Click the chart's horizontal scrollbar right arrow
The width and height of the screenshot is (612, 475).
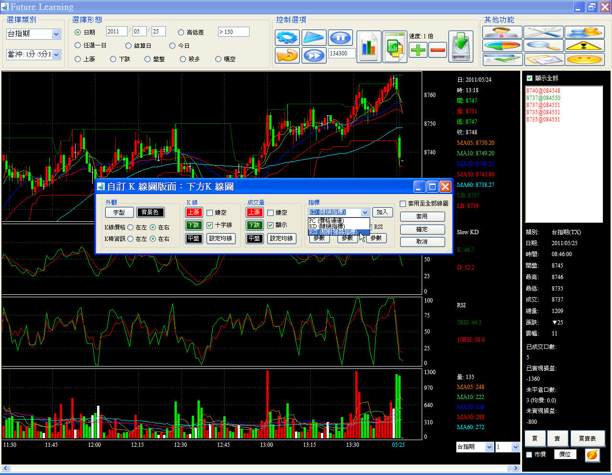515,469
